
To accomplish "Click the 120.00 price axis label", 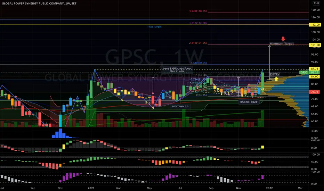I will 316,10.
